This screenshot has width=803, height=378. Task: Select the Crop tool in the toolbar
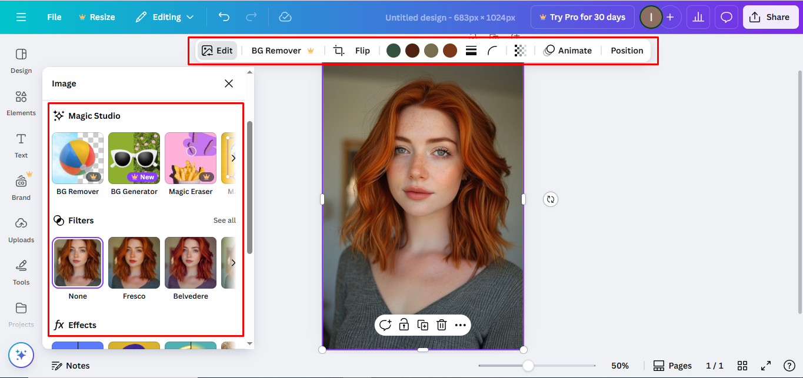click(x=339, y=51)
